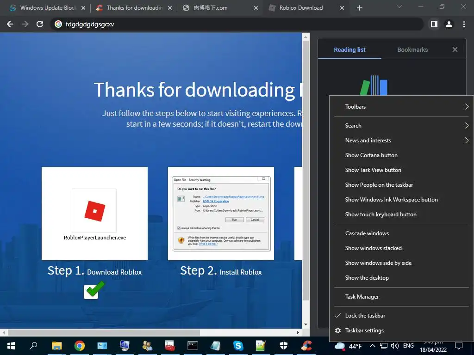Expand the News and interests submenu
Viewport: 474px width, 355px height.
pos(401,141)
